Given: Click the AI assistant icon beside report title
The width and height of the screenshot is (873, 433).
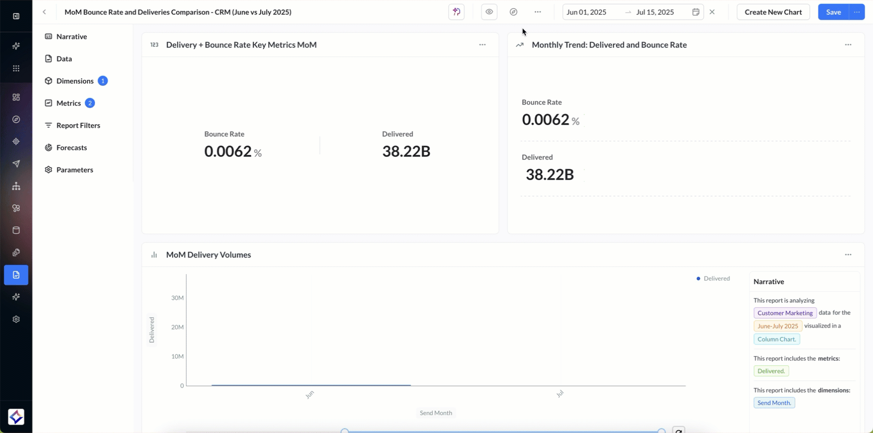Looking at the screenshot, I should tap(456, 12).
